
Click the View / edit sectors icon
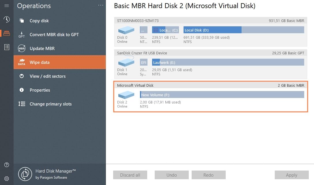(22, 76)
